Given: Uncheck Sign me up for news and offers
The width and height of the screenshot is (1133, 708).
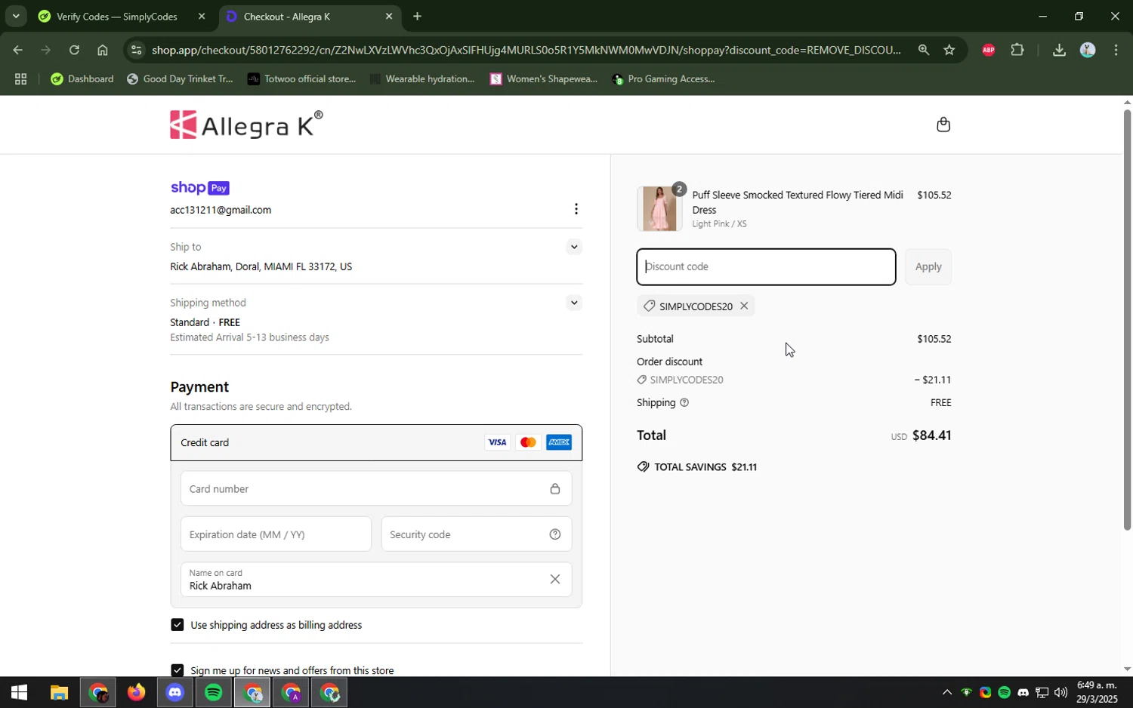Looking at the screenshot, I should pyautogui.click(x=177, y=670).
